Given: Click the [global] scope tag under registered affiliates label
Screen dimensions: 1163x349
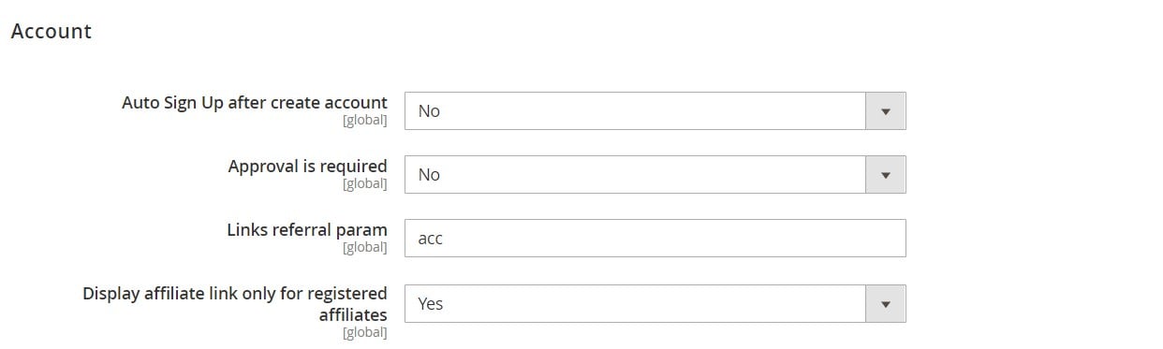Looking at the screenshot, I should (365, 332).
